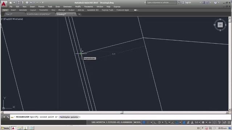Click the new drawing tab plus button
This screenshot has height=130, width=232.
(x=79, y=14)
